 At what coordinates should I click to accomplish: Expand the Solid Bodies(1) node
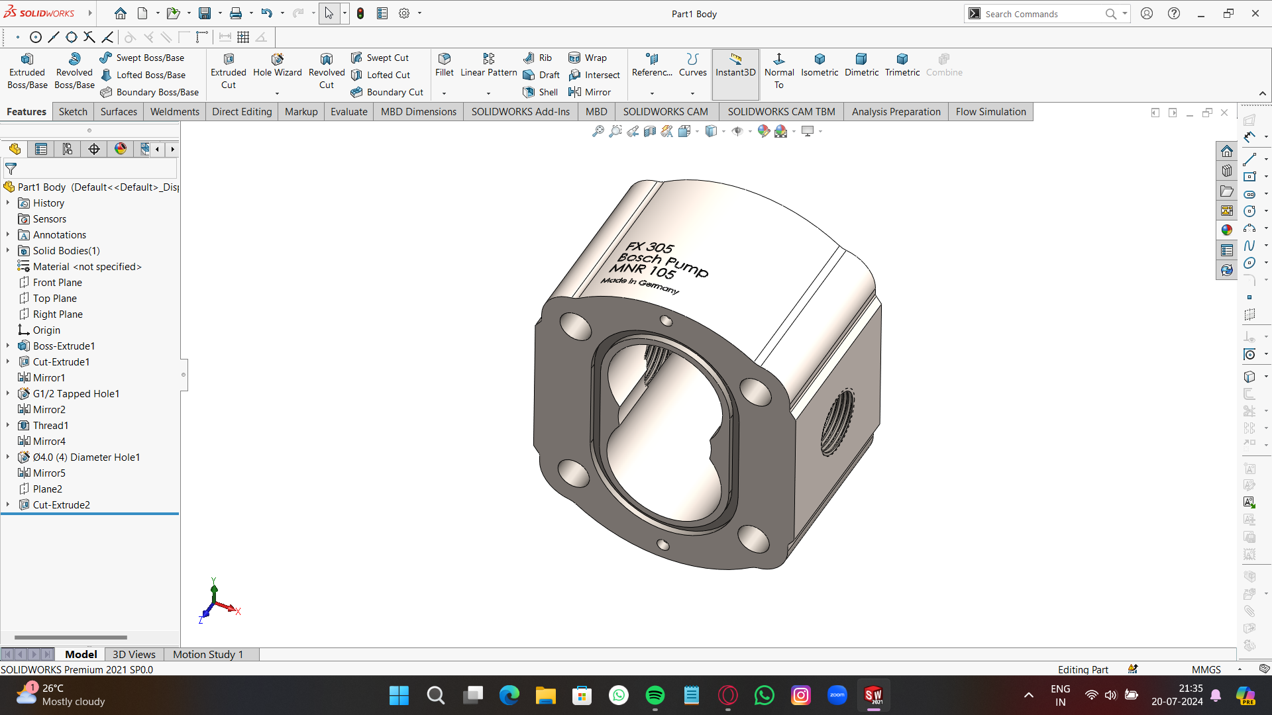(8, 250)
